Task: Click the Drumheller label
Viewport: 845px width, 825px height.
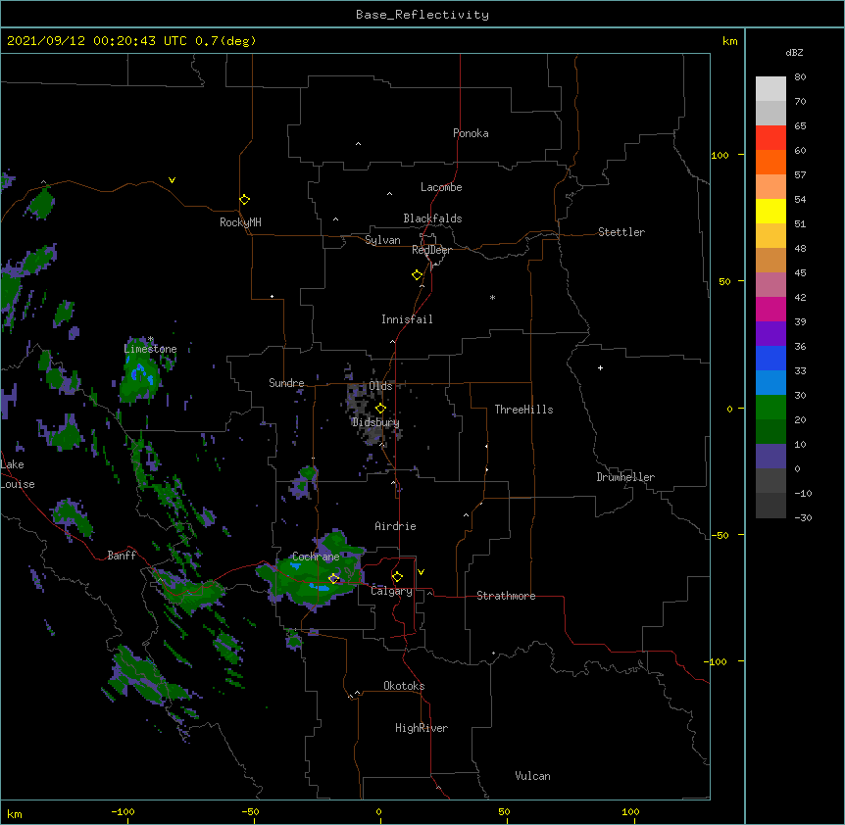Action: (625, 477)
